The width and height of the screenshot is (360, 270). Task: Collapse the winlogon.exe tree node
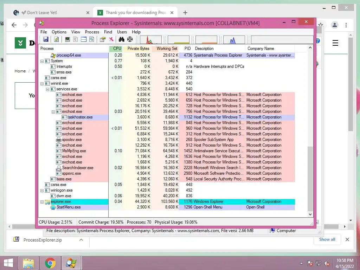tap(42, 191)
